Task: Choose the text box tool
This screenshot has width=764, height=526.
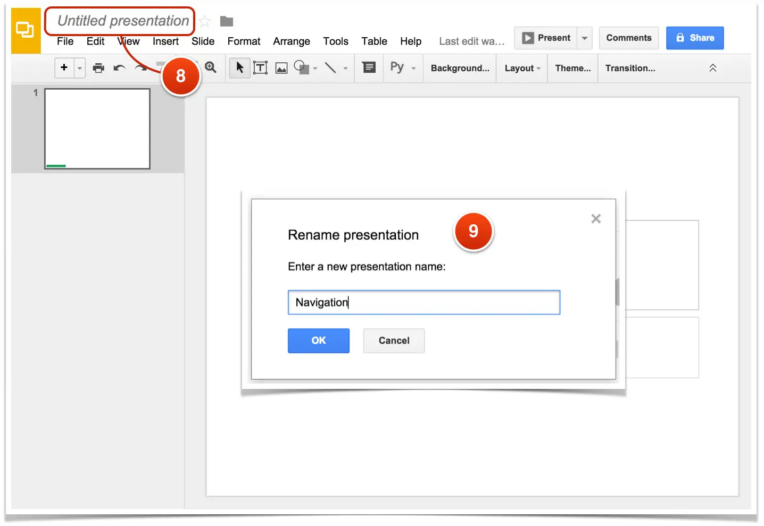Action: [260, 67]
